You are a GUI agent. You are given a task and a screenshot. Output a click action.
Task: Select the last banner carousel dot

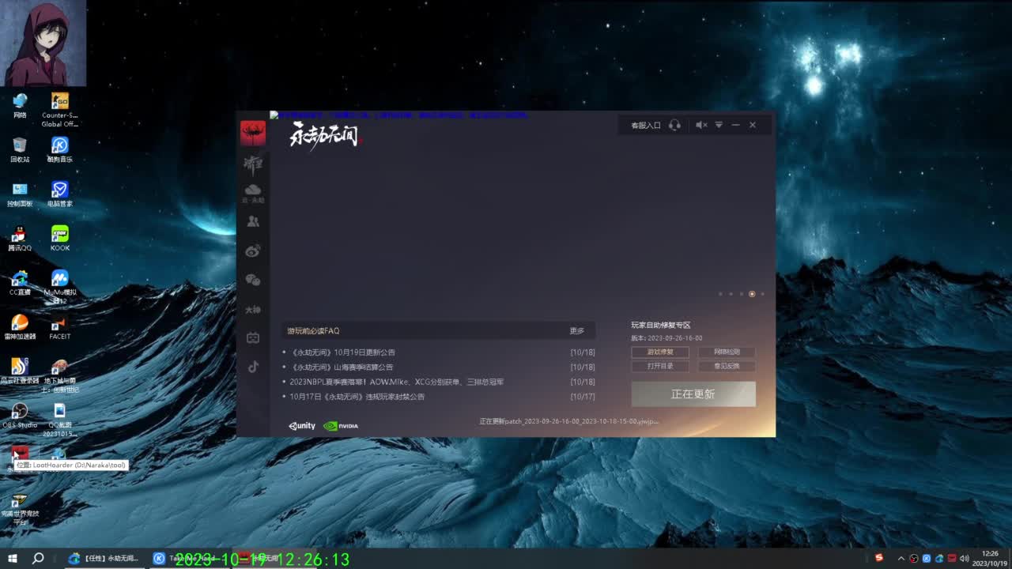(762, 294)
